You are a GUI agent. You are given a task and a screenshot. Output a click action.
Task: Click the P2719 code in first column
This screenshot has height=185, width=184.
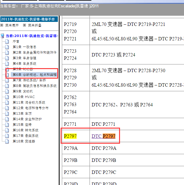click(70, 24)
